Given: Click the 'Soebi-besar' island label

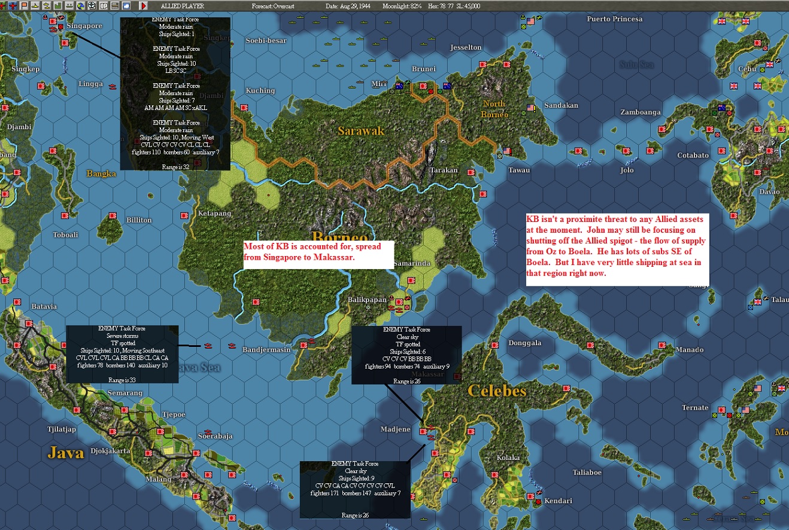Looking at the screenshot, I should point(266,41).
